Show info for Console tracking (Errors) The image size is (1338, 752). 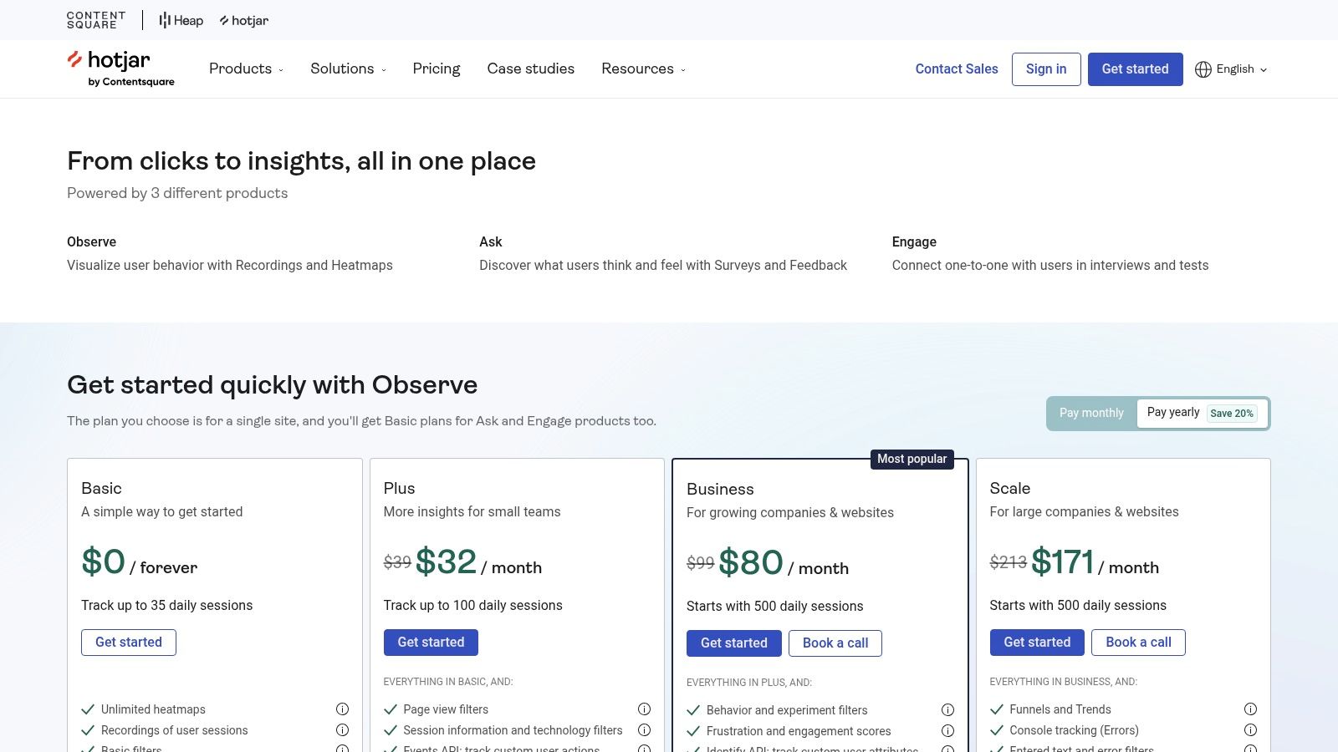(x=1250, y=730)
